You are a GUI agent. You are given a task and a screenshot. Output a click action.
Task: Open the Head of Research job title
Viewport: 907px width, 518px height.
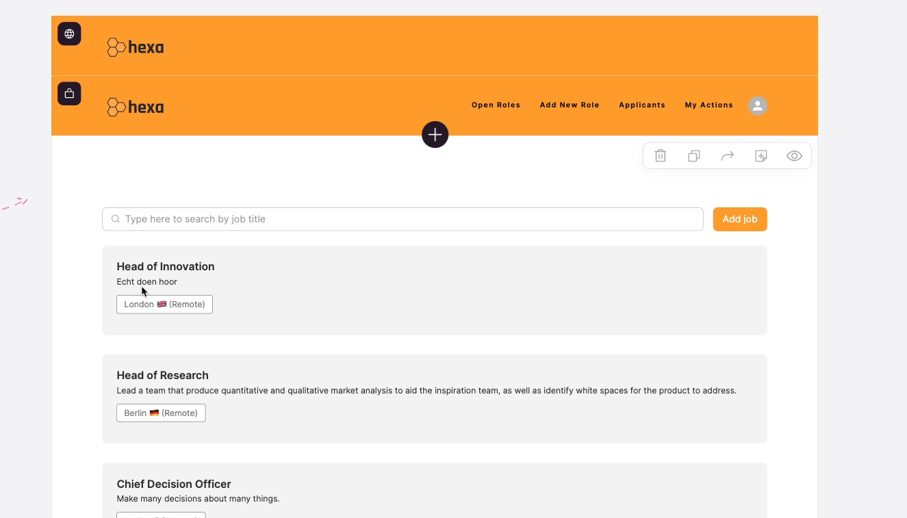coord(163,376)
